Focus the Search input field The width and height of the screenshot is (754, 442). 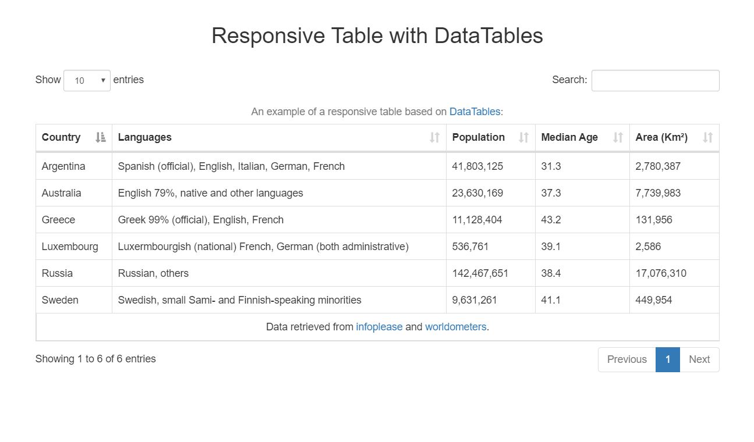655,80
